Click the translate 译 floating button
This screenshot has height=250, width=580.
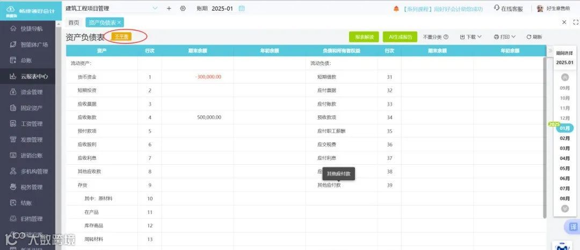click(x=573, y=227)
